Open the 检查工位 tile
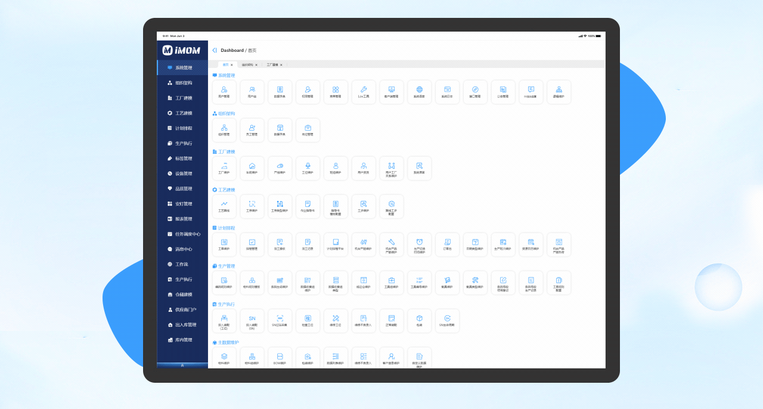 pyautogui.click(x=308, y=321)
